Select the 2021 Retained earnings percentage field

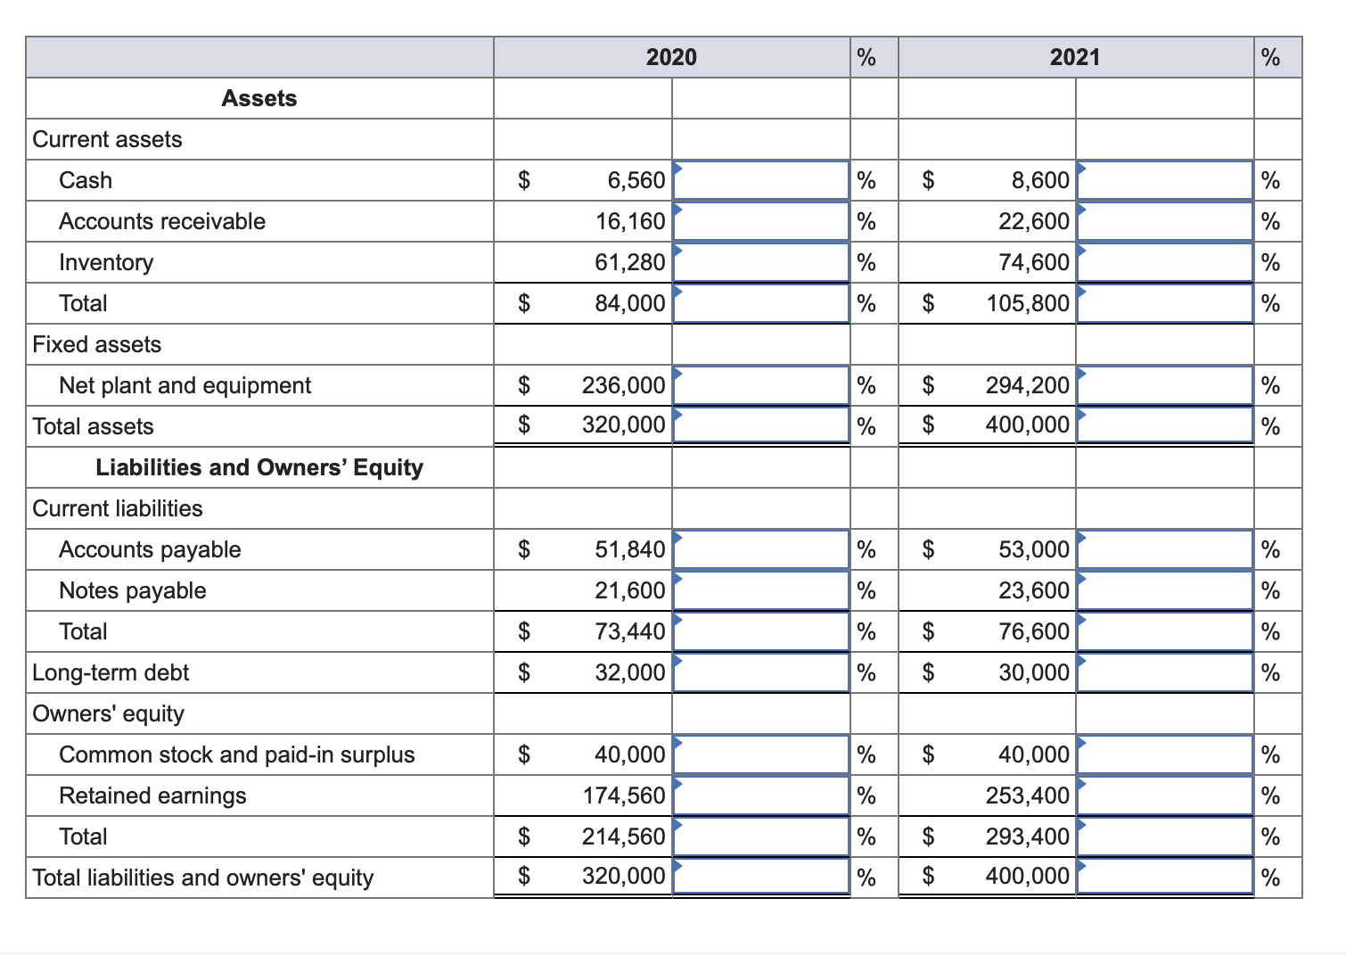coord(1165,795)
